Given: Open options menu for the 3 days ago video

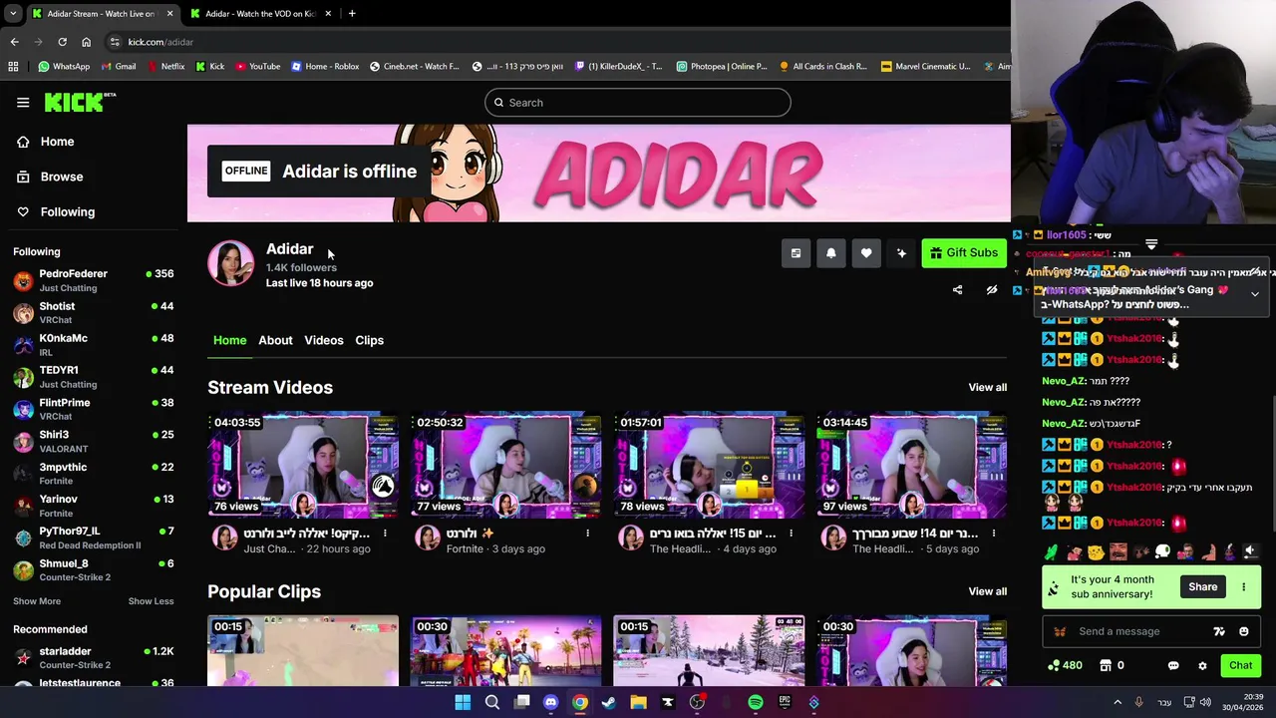Looking at the screenshot, I should (587, 534).
